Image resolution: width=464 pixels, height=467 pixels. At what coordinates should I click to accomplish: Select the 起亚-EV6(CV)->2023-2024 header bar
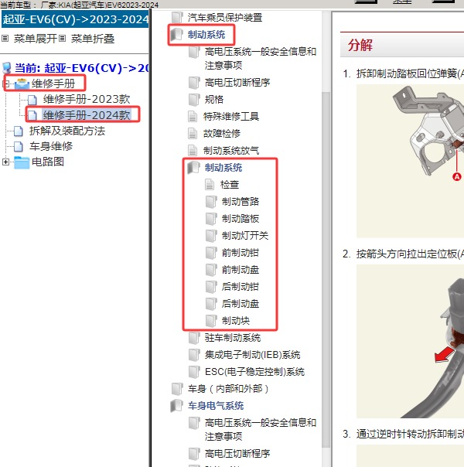(75, 19)
